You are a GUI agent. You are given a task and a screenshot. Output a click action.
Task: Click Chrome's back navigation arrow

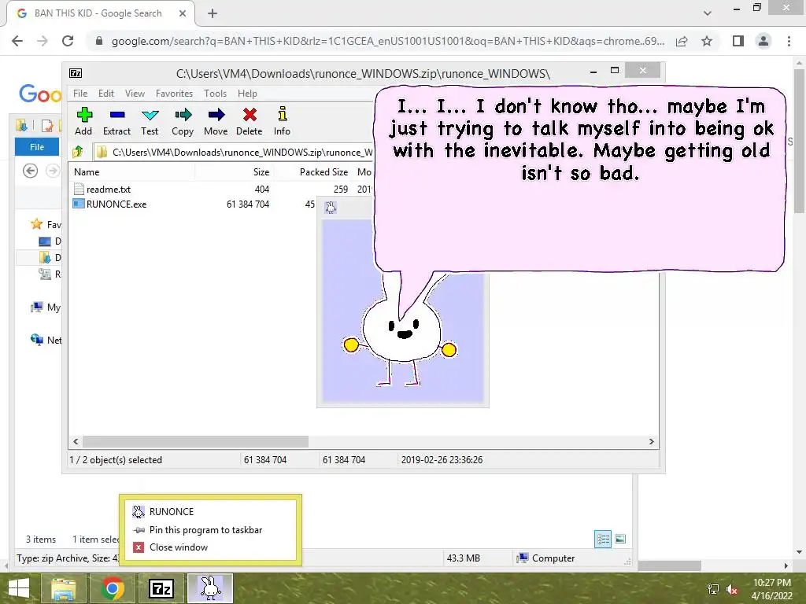point(17,41)
